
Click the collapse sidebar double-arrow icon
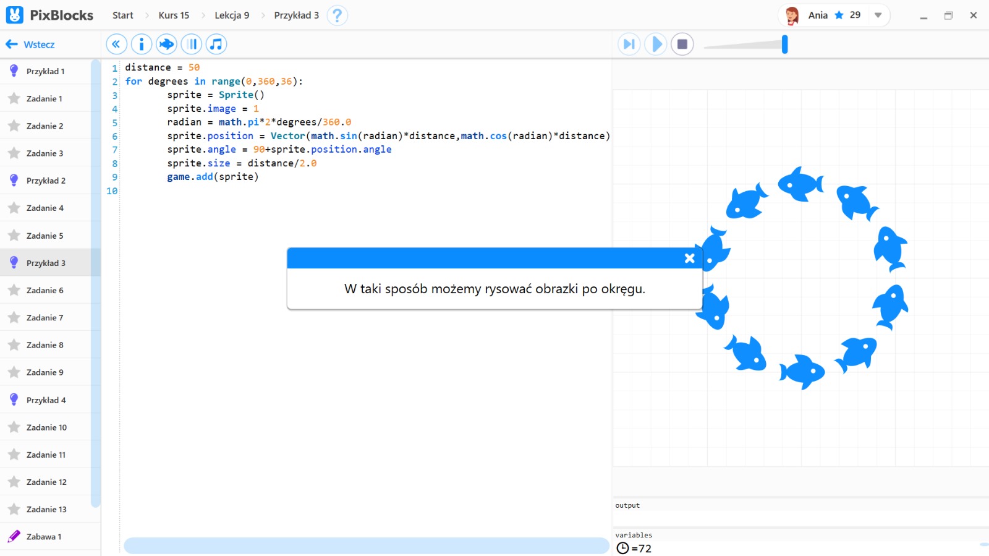click(116, 44)
